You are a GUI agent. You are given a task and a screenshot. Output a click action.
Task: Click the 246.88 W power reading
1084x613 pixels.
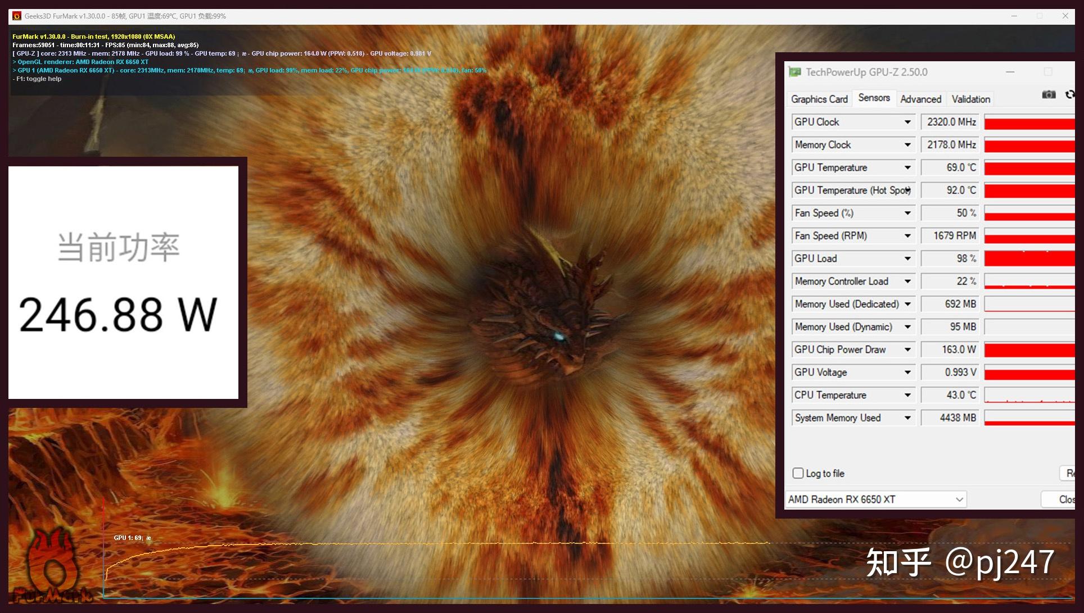point(118,314)
